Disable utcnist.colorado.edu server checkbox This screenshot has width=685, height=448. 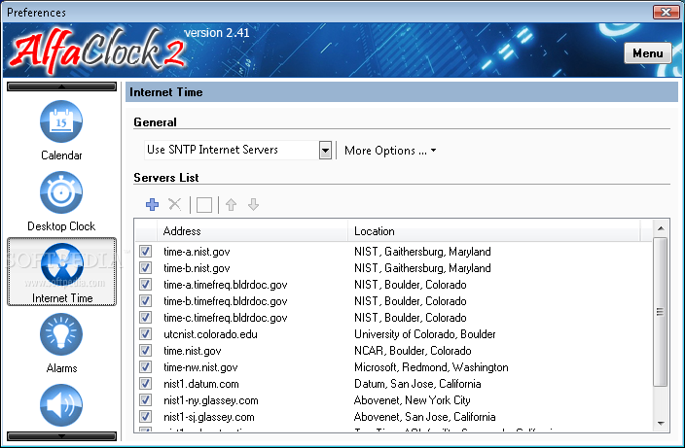pyautogui.click(x=146, y=334)
